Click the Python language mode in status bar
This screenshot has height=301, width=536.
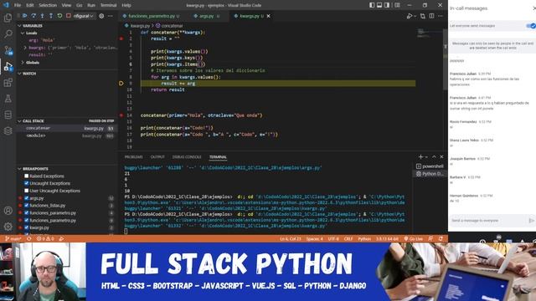pos(364,238)
